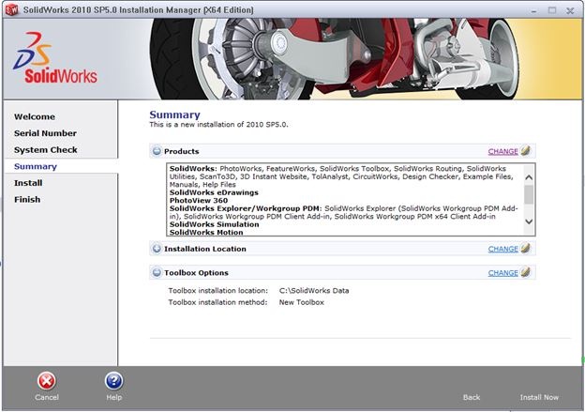
Task: Click CHANGE link for Installation Location
Action: [502, 249]
